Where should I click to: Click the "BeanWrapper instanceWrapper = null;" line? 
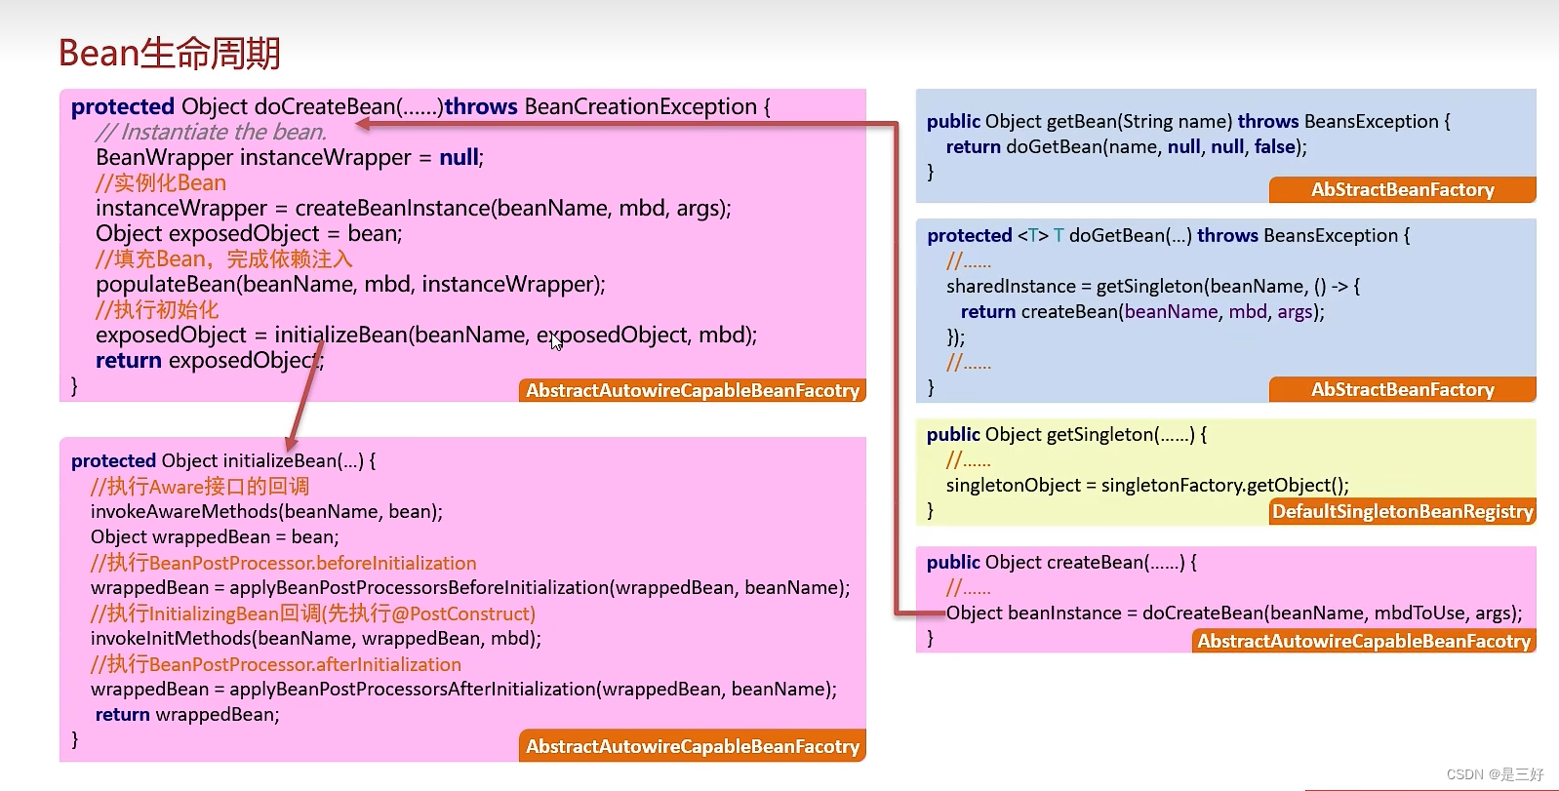point(290,157)
